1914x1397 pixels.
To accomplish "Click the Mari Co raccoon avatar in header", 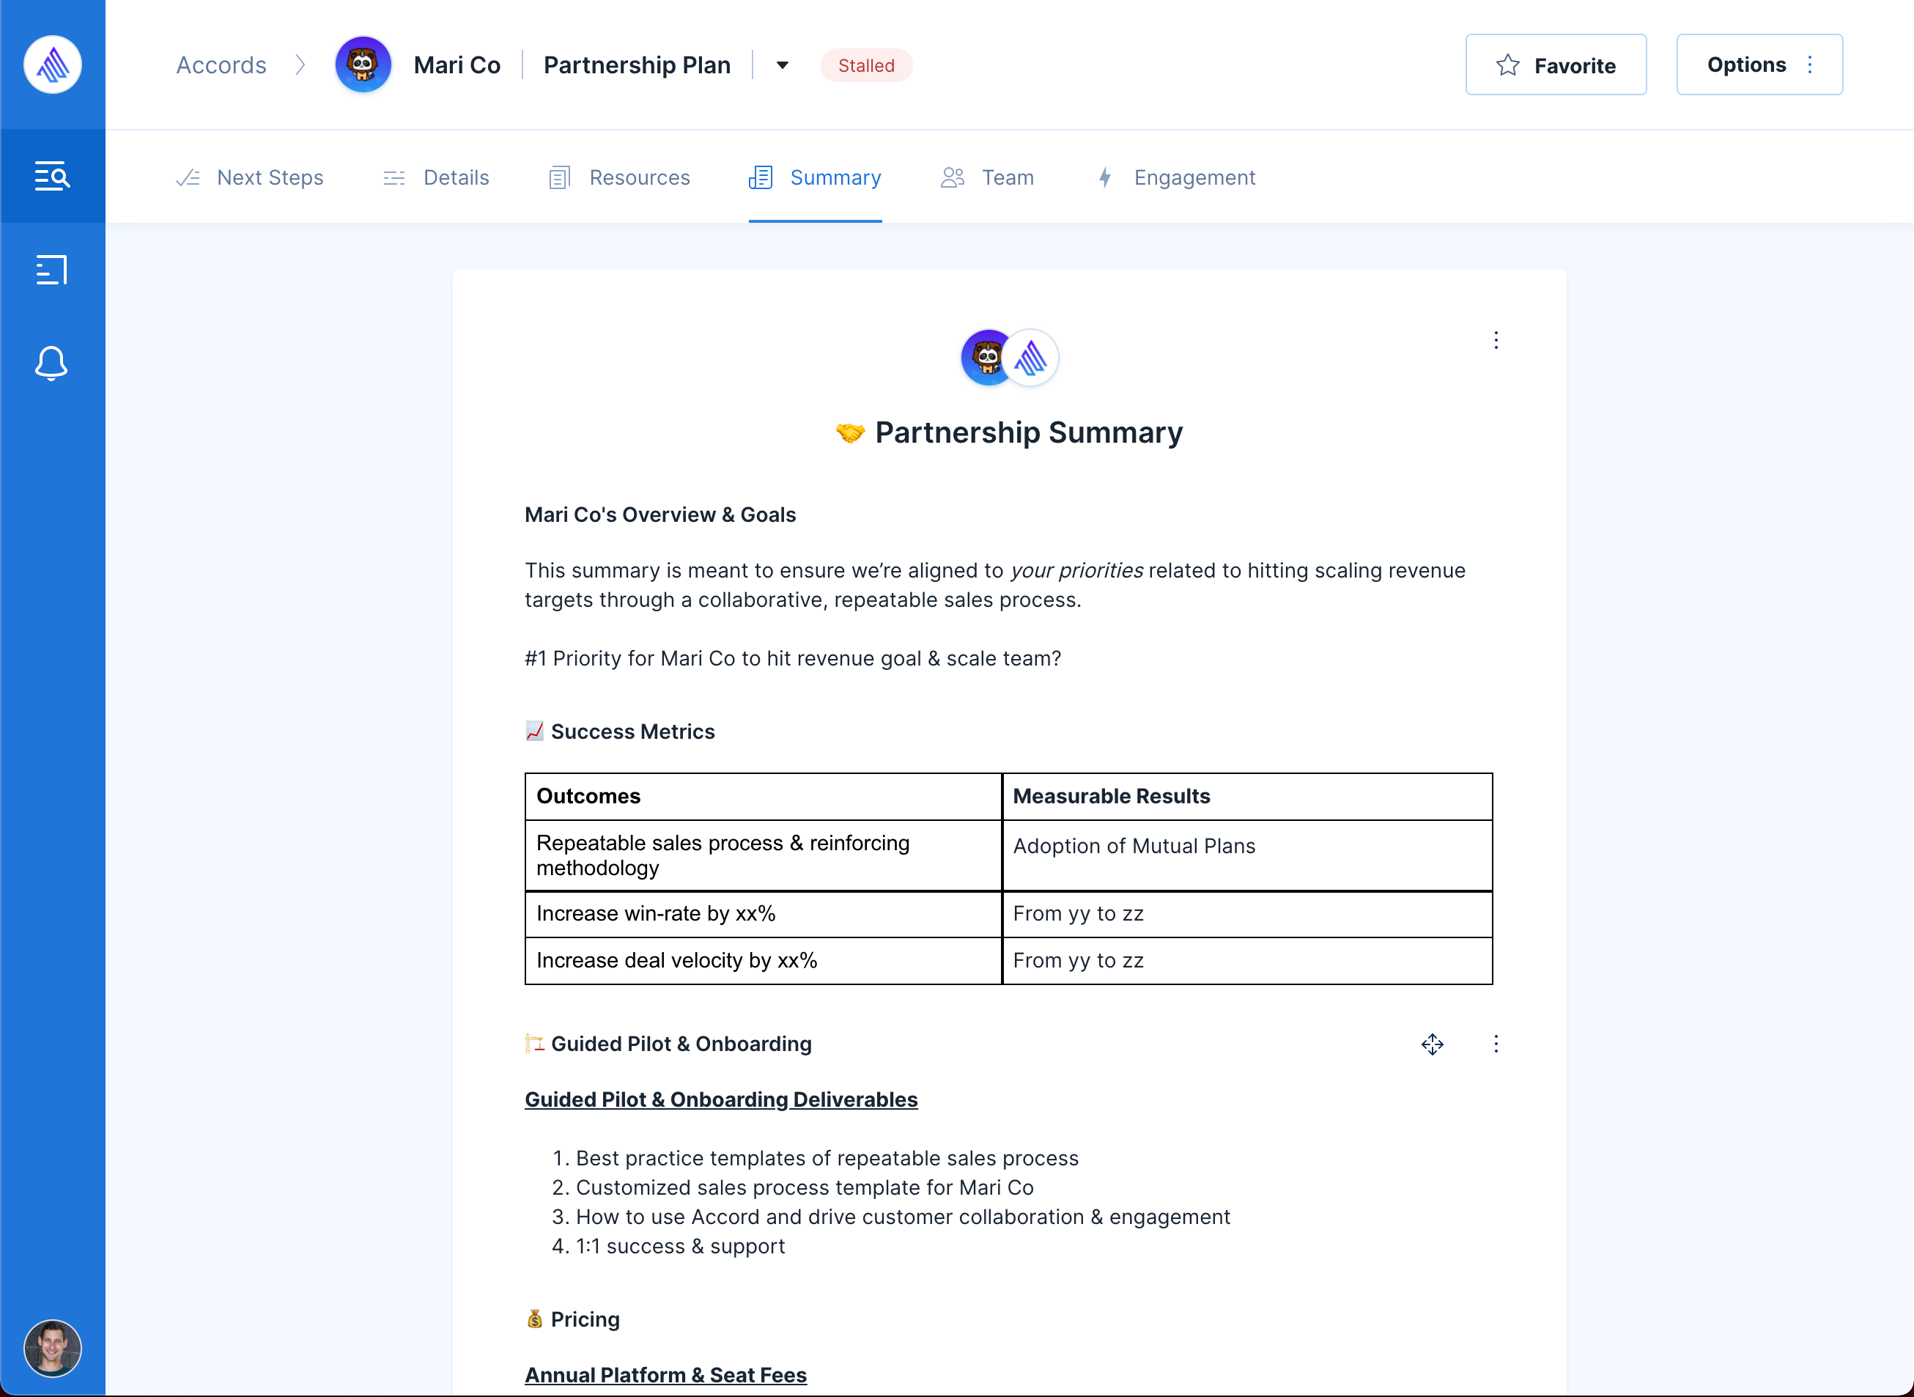I will click(x=363, y=64).
